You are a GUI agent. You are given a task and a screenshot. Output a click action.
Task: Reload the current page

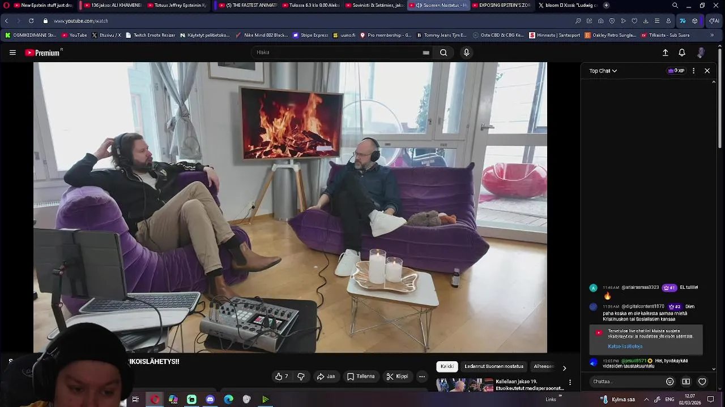[x=31, y=21]
